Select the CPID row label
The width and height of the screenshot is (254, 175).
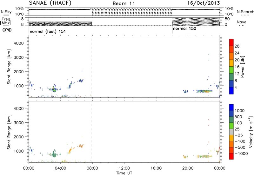click(7, 30)
